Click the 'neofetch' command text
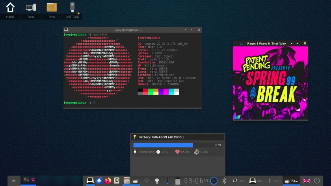This screenshot has width=331, height=186. (100, 35)
